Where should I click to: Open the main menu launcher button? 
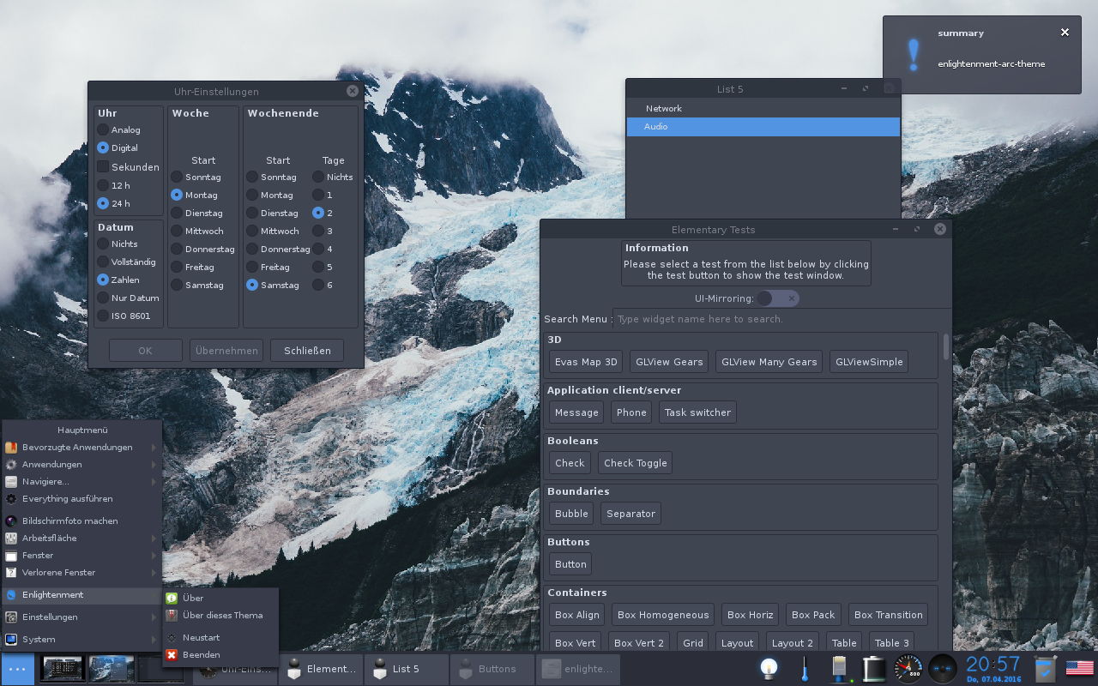[x=17, y=668]
